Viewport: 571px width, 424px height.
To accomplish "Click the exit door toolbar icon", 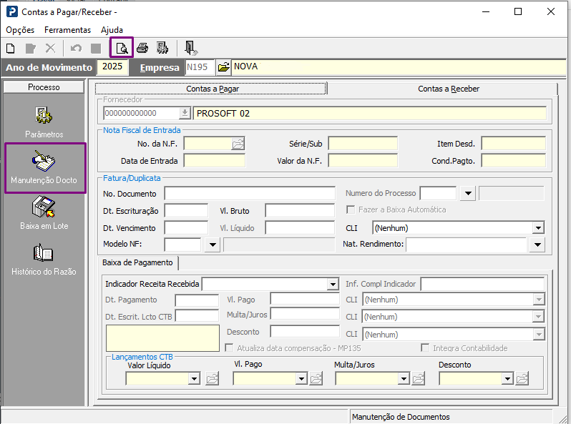I will point(190,49).
